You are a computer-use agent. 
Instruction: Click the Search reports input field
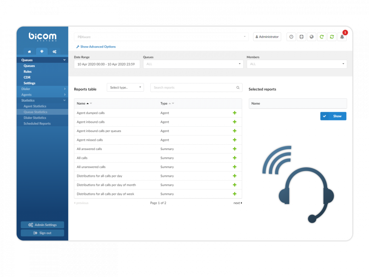pyautogui.click(x=194, y=88)
